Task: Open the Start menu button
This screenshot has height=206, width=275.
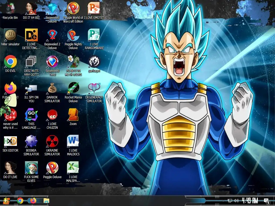Action: (6, 201)
